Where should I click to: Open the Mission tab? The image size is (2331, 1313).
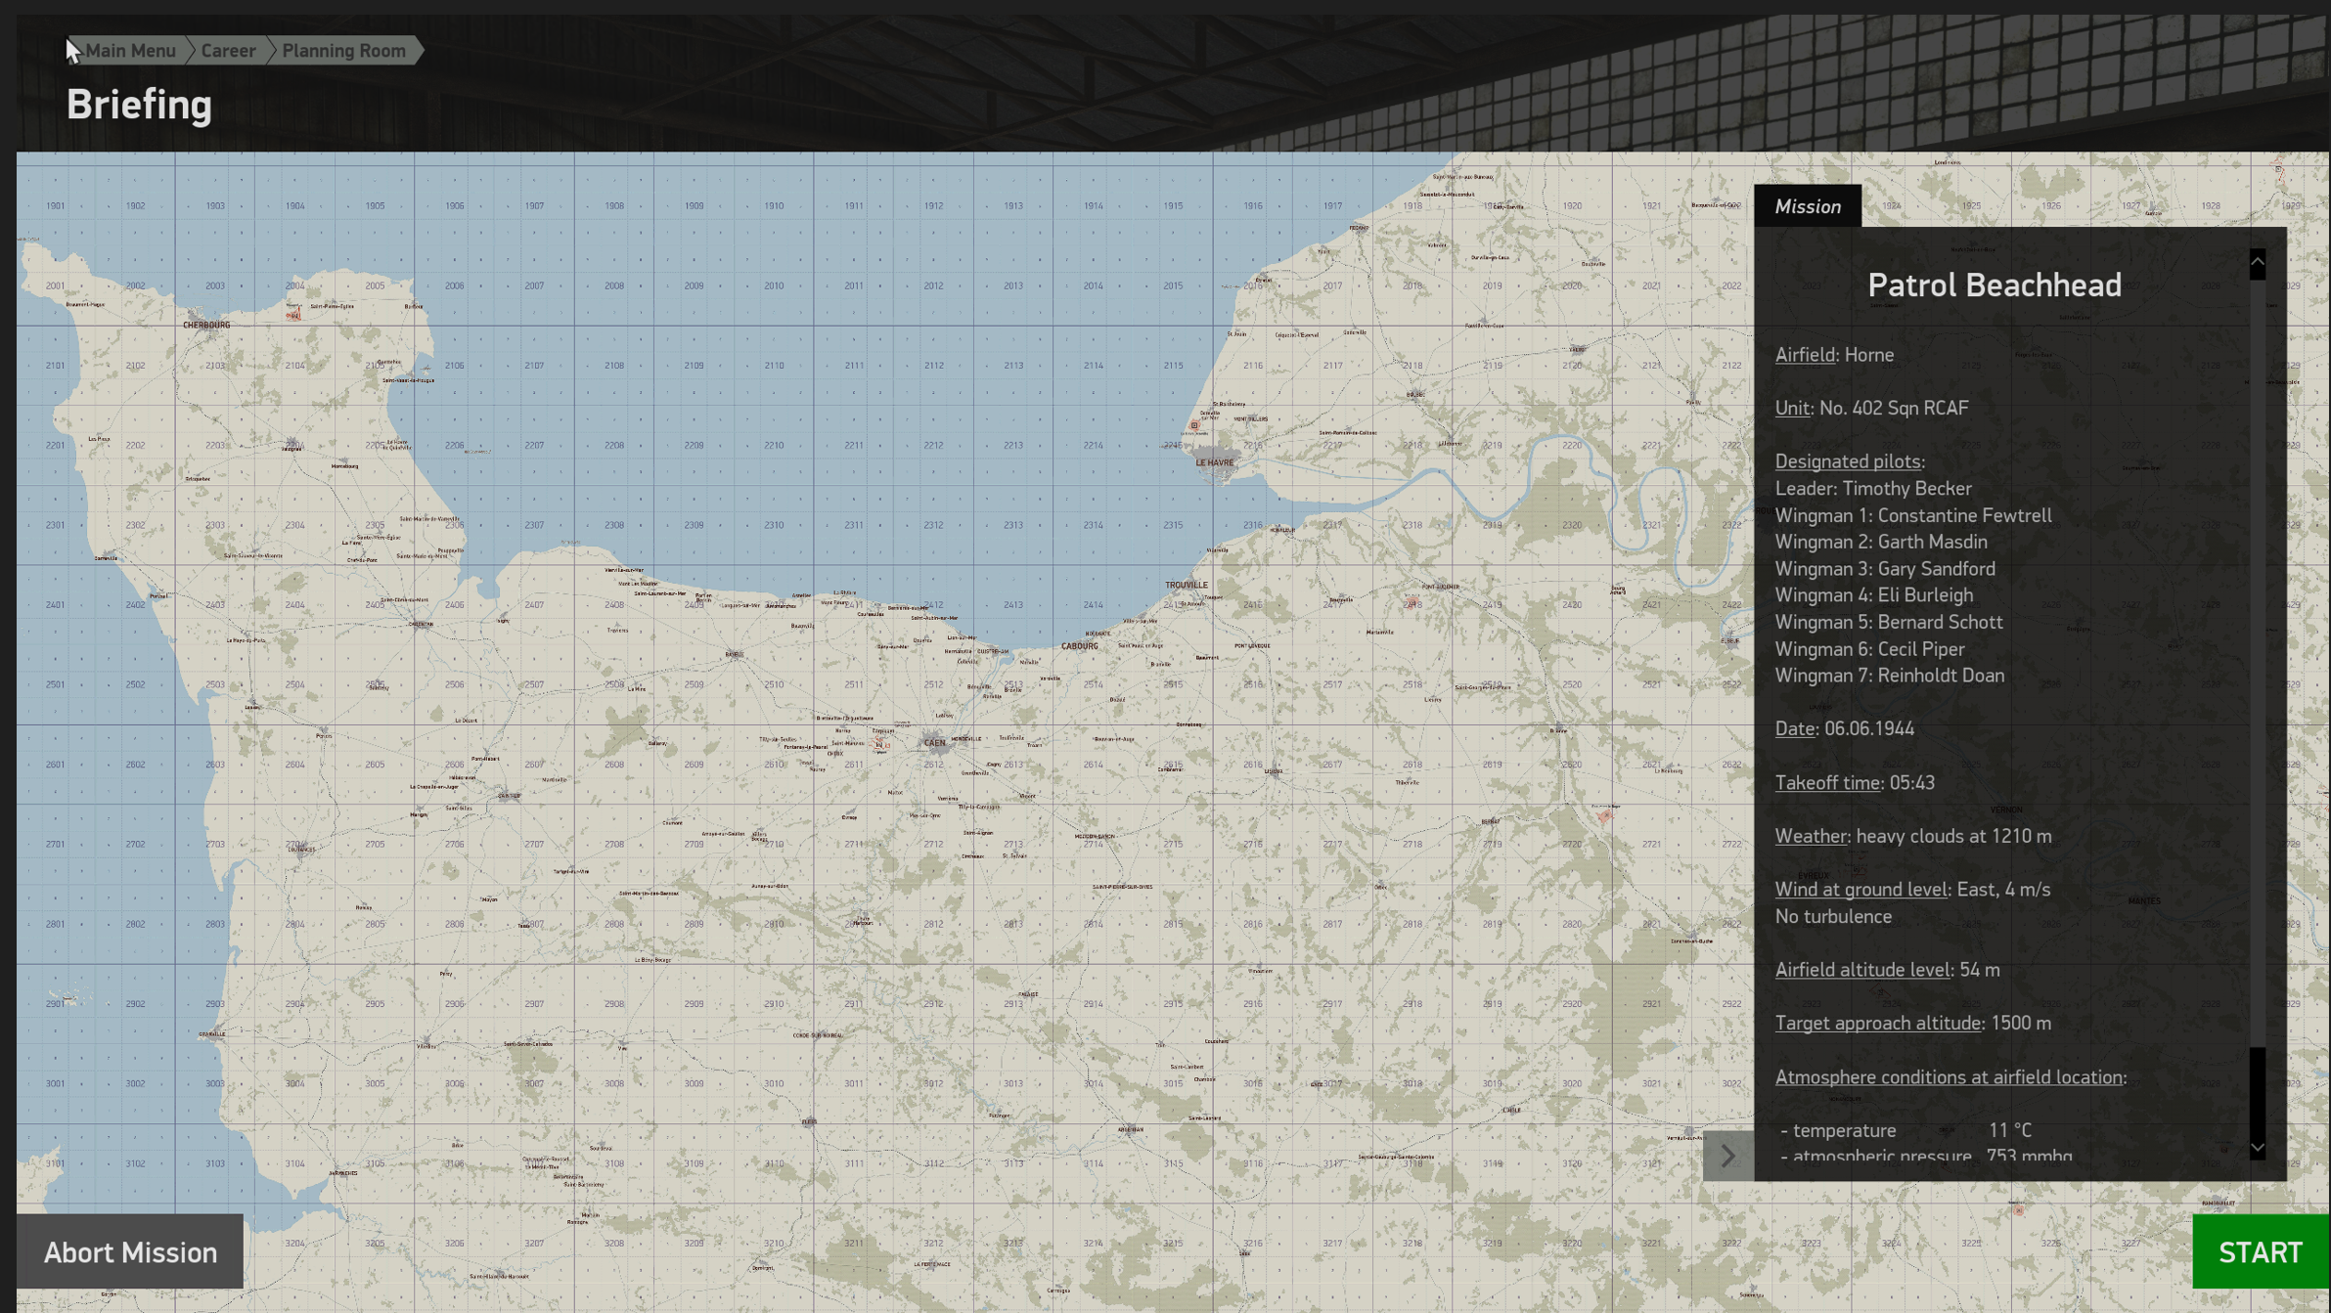[x=1807, y=206]
